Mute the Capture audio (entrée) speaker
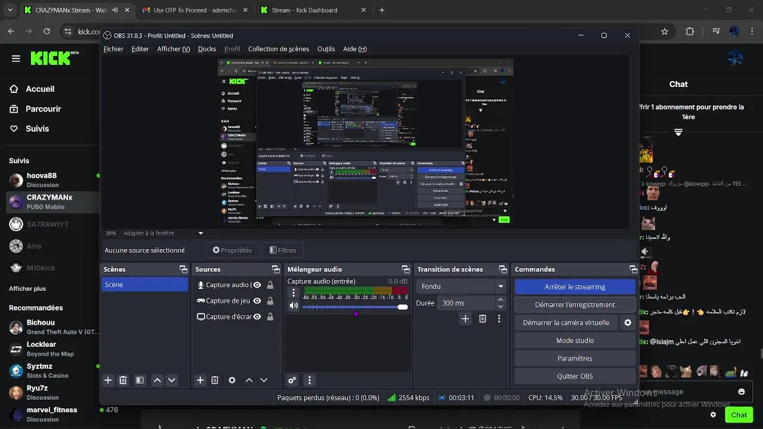The image size is (763, 429). pyautogui.click(x=293, y=306)
